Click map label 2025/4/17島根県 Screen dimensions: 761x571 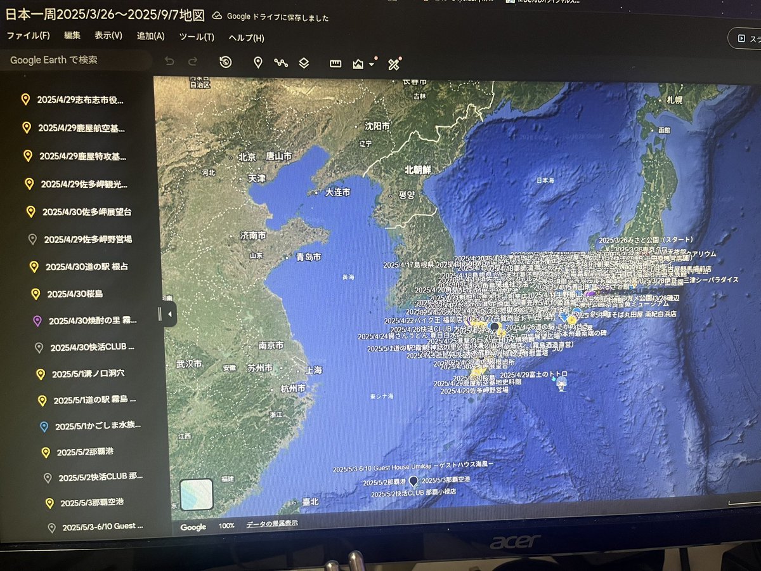click(409, 264)
